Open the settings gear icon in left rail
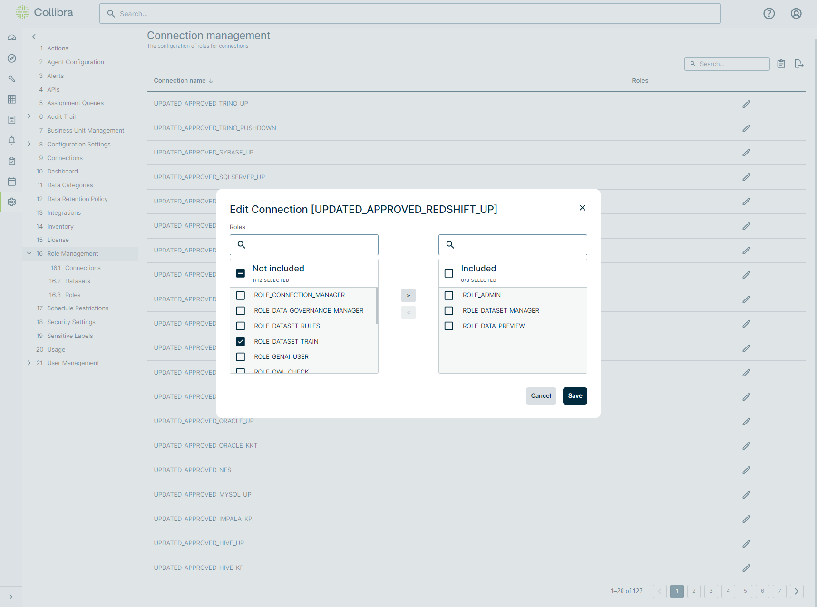Screen dimensions: 817x607 [12, 202]
